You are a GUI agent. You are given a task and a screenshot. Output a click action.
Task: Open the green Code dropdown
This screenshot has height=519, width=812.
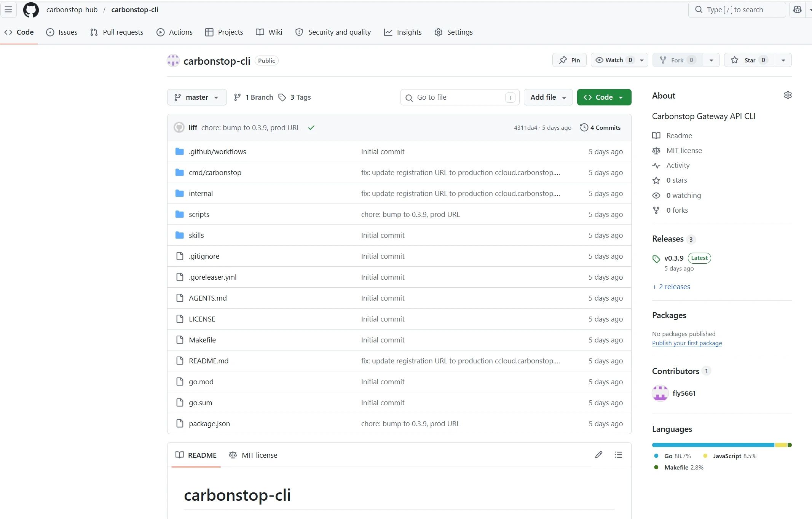(604, 97)
